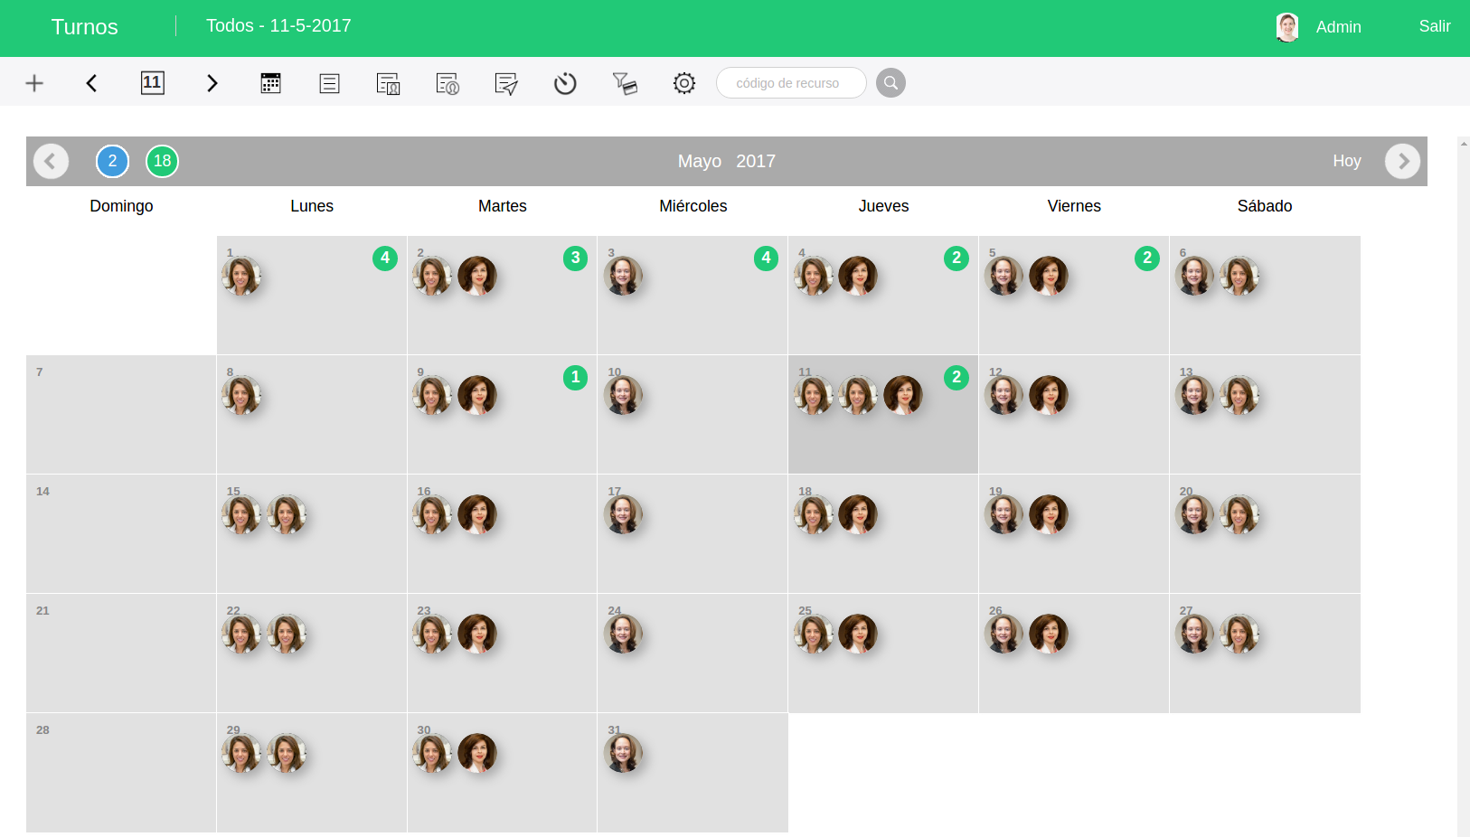1470x837 pixels.
Task: Advance to next month in calendar header
Action: [1402, 162]
